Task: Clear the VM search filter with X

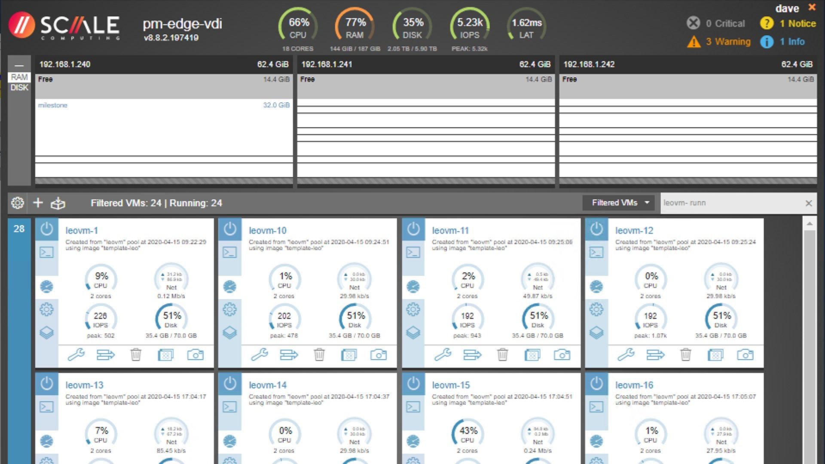Action: (x=808, y=203)
